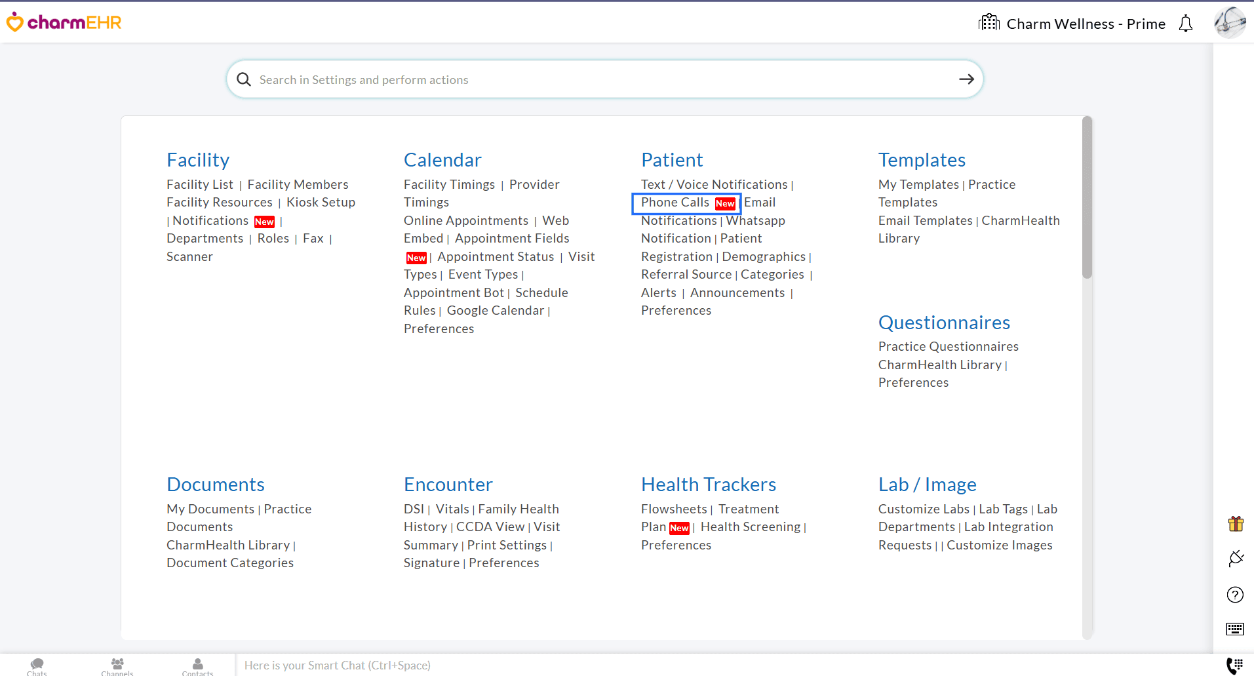1254x676 pixels.
Task: Open the gift icon in right sidebar
Action: (1236, 523)
